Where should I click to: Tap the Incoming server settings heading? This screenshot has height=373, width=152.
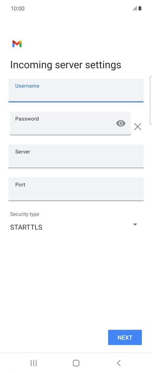pos(66,65)
